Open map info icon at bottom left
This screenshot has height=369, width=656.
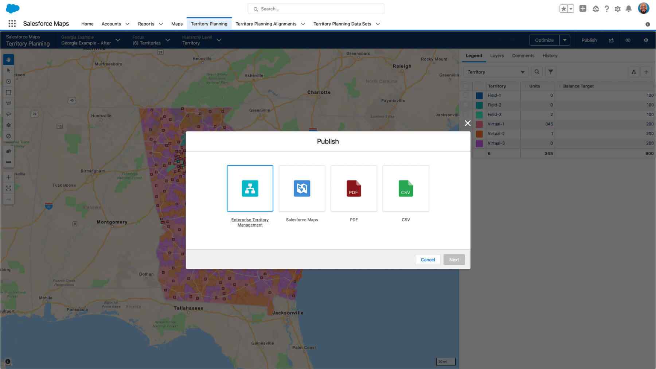coord(8,362)
